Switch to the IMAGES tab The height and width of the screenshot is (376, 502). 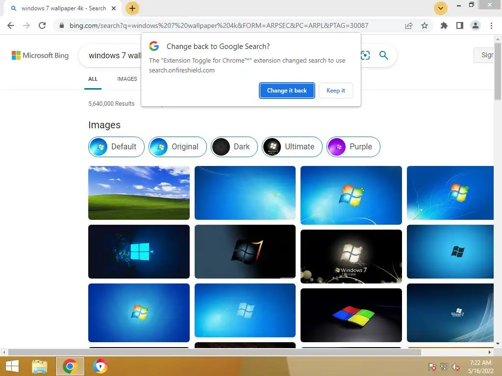point(127,79)
